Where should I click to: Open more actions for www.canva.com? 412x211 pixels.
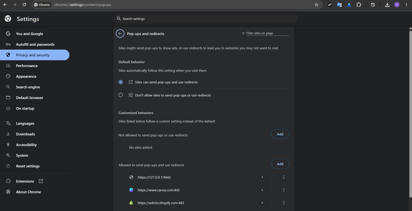click(284, 190)
